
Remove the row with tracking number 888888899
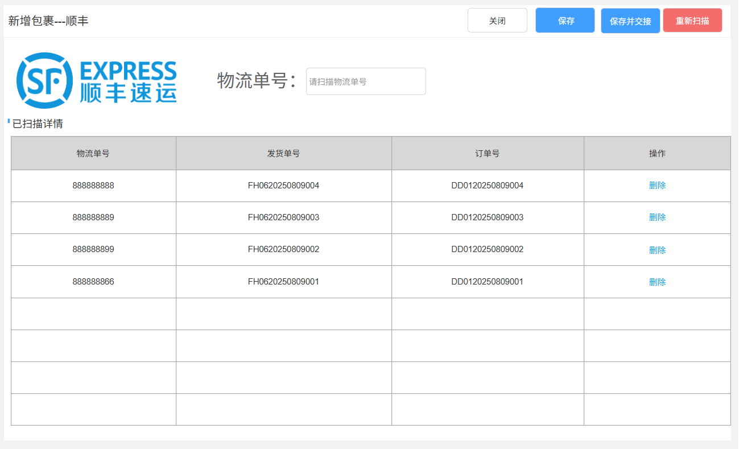(657, 250)
